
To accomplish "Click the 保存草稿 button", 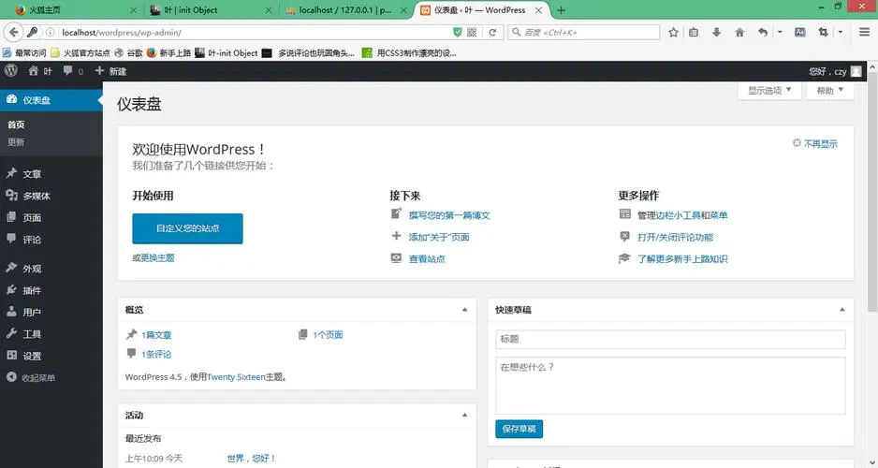I will (x=519, y=429).
